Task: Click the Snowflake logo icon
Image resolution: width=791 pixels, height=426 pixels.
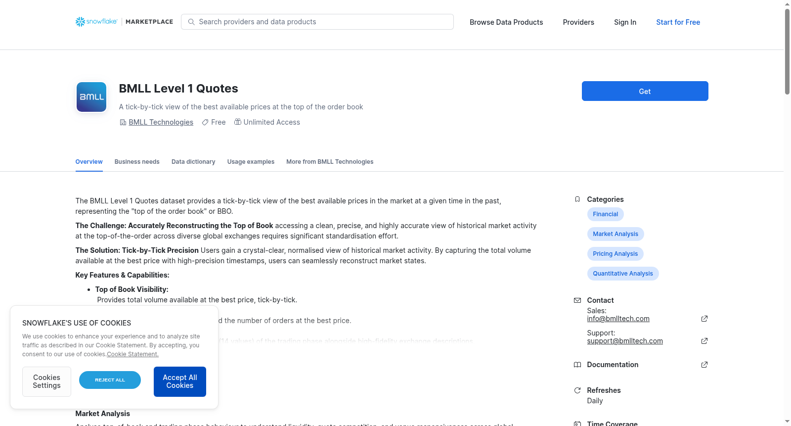Action: (80, 22)
